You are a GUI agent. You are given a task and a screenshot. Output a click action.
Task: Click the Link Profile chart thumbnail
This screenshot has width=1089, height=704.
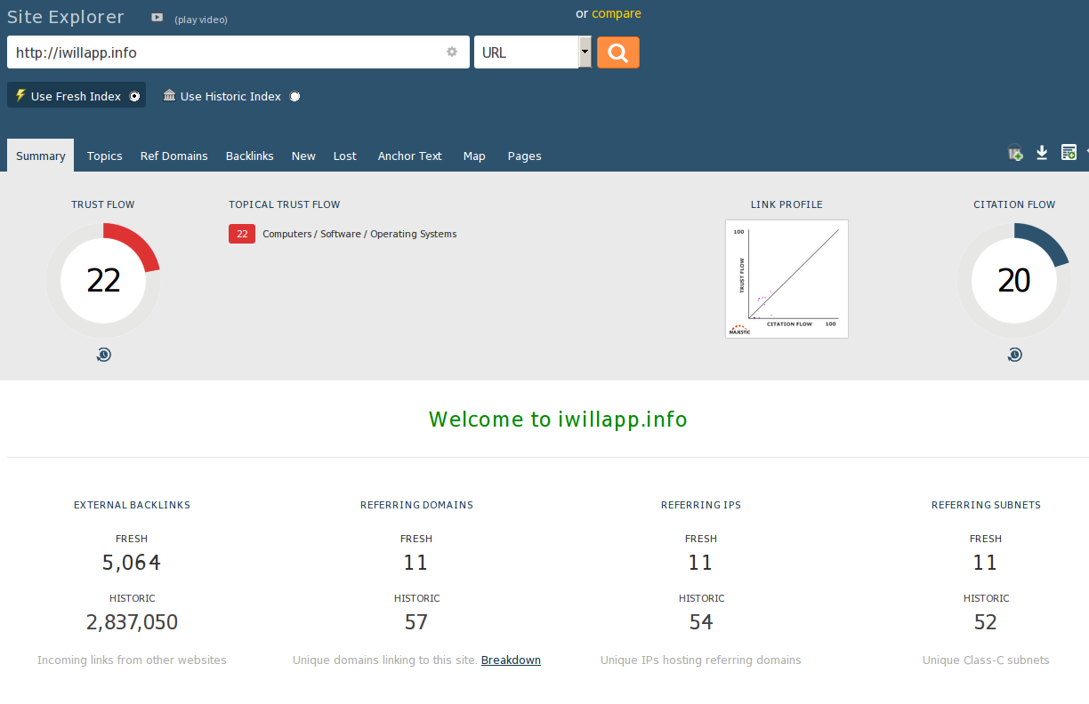tap(786, 279)
